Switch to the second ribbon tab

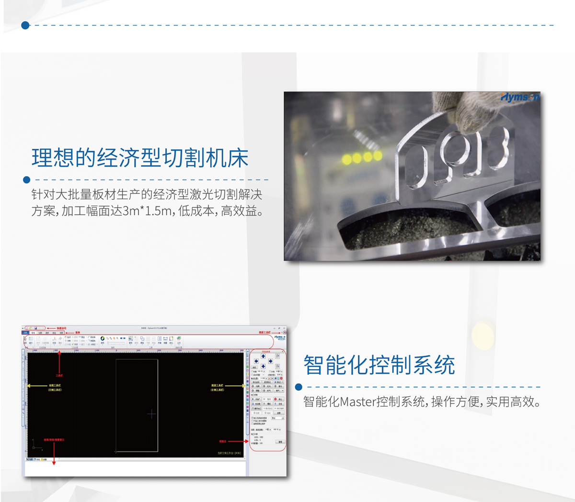click(x=33, y=333)
